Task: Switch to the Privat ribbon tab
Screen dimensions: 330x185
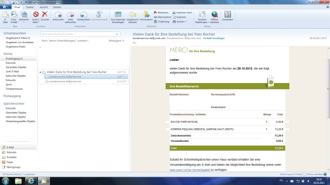Action: coord(17,7)
